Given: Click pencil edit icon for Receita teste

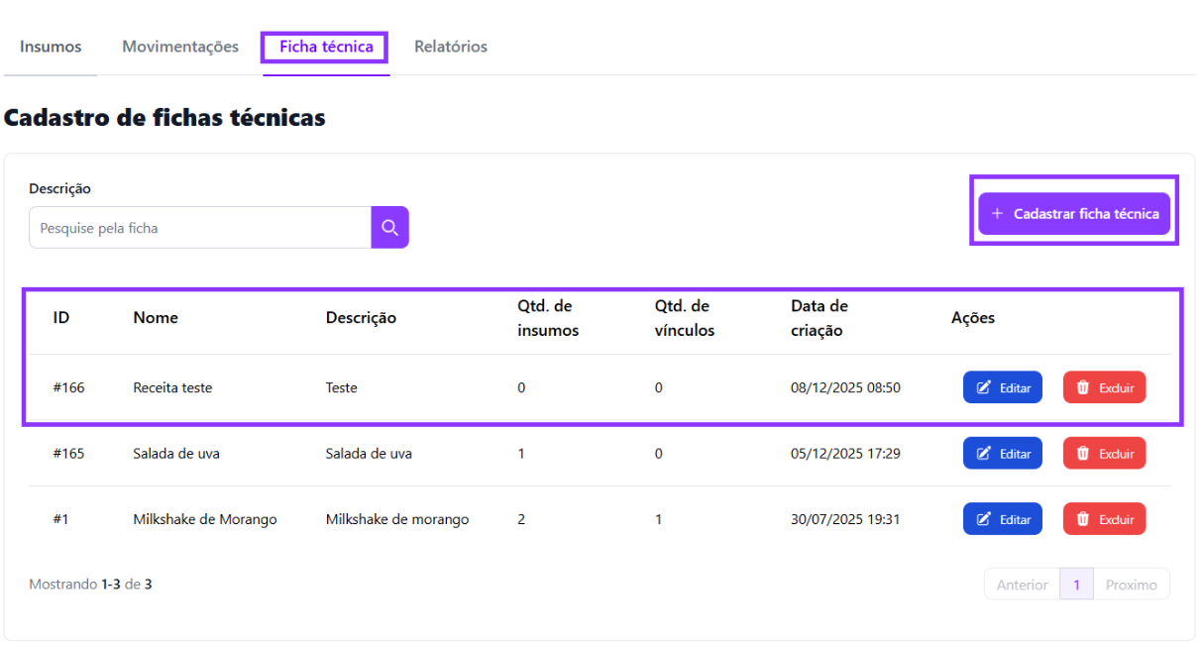Looking at the screenshot, I should tap(984, 388).
